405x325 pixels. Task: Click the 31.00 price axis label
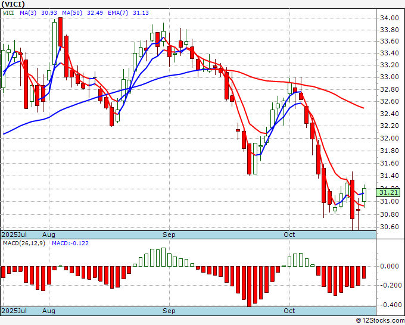(x=390, y=201)
